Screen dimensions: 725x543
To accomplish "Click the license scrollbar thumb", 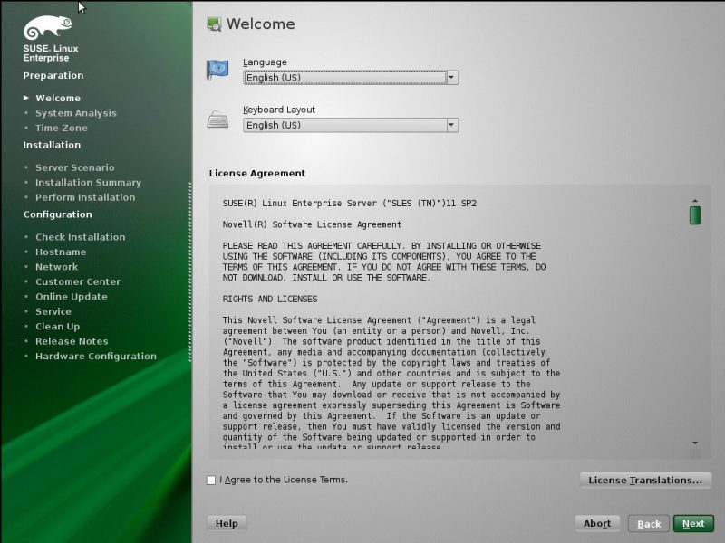I will pyautogui.click(x=695, y=215).
